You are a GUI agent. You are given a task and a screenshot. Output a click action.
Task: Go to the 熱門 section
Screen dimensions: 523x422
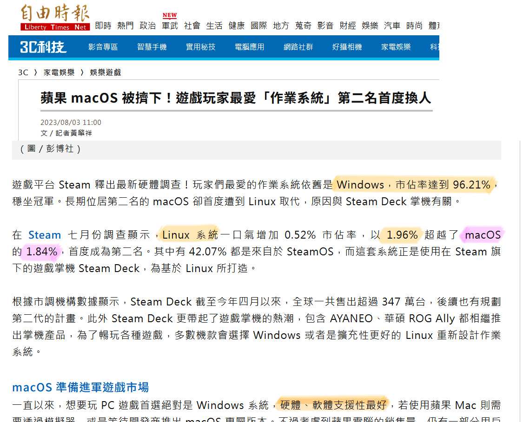(126, 26)
